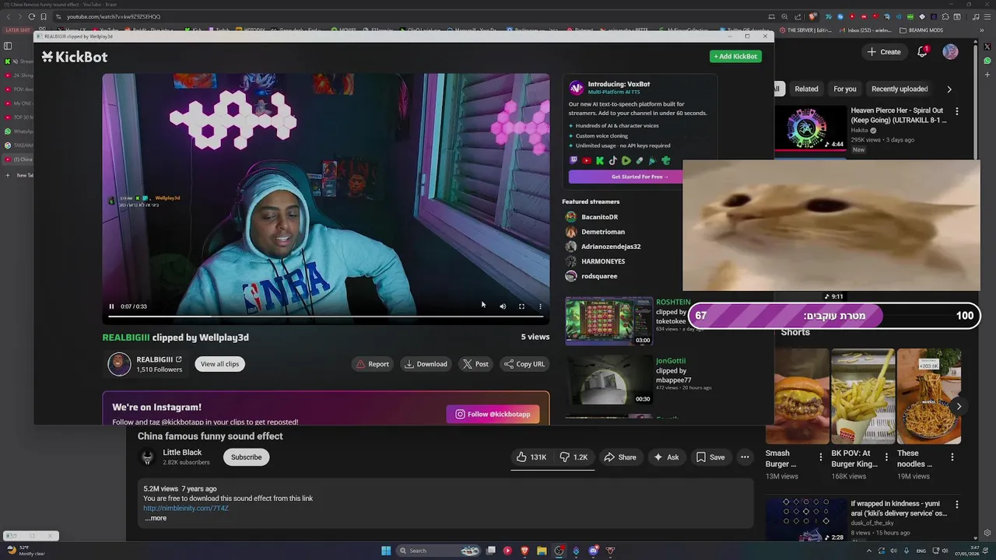Follow @kickbotapp on Instagram
Viewport: 996px width, 560px height.
[493, 414]
